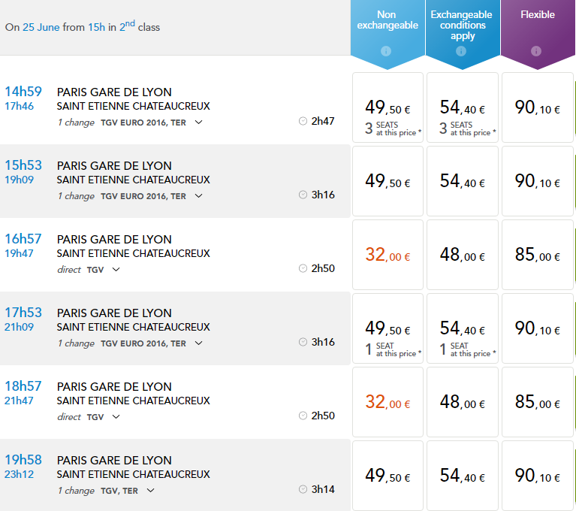Click the 18h57 departure time
Viewport: 576px width, 511px height.
23,386
